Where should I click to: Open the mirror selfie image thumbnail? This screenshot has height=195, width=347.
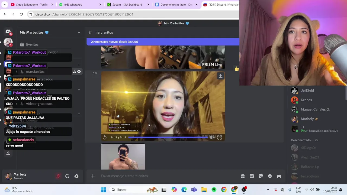pyautogui.click(x=123, y=157)
